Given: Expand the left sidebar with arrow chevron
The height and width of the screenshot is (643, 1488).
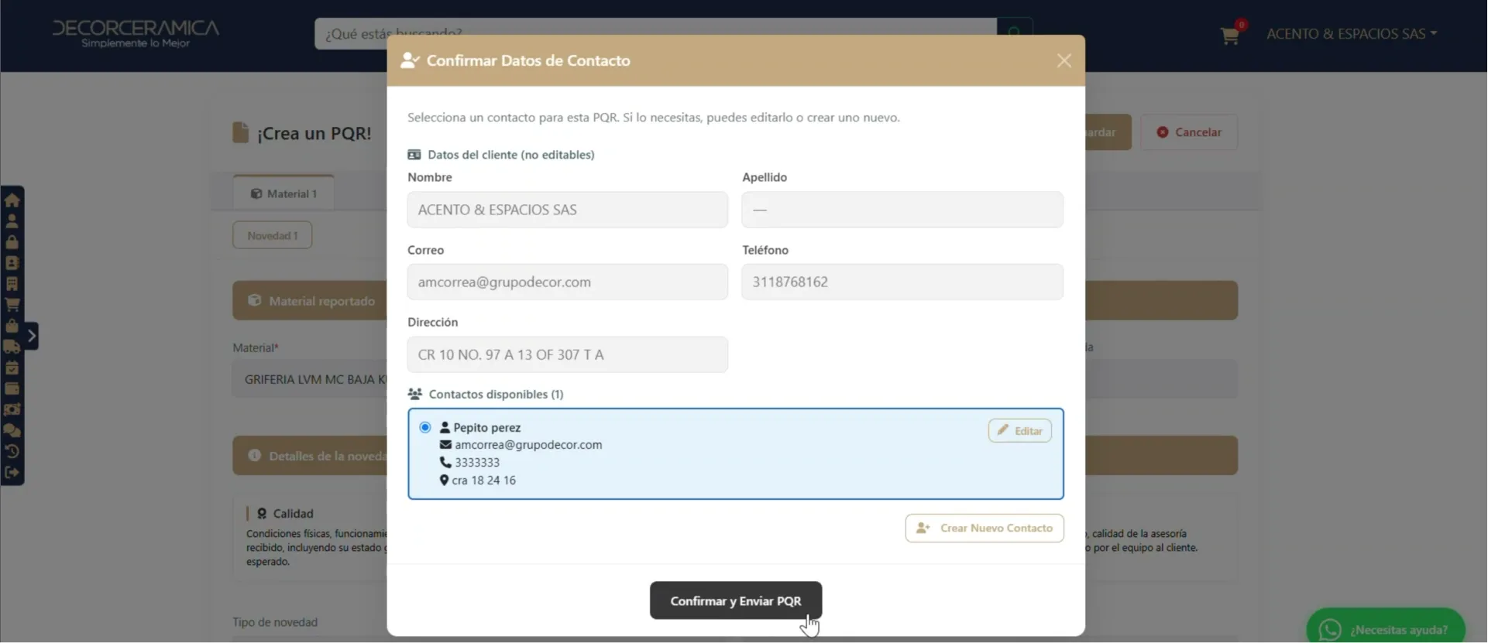Looking at the screenshot, I should [x=31, y=336].
